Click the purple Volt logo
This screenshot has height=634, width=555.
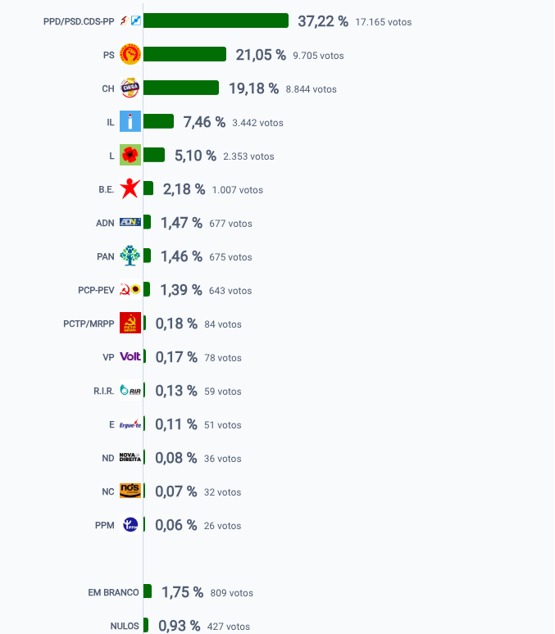(130, 356)
